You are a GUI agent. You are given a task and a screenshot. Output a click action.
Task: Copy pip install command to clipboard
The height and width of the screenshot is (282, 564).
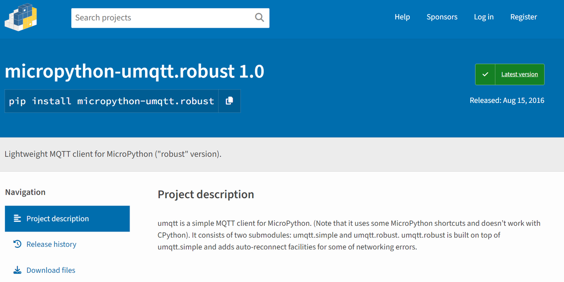point(229,101)
